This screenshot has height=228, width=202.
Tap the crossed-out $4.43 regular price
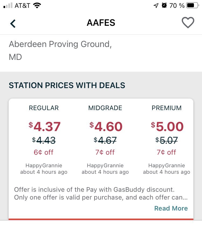tap(44, 140)
